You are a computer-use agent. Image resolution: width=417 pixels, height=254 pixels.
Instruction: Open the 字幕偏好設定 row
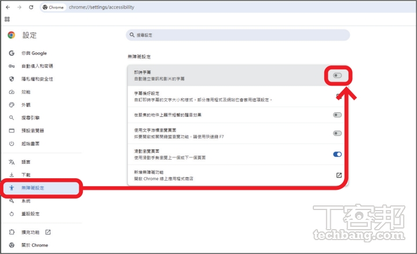click(x=238, y=97)
